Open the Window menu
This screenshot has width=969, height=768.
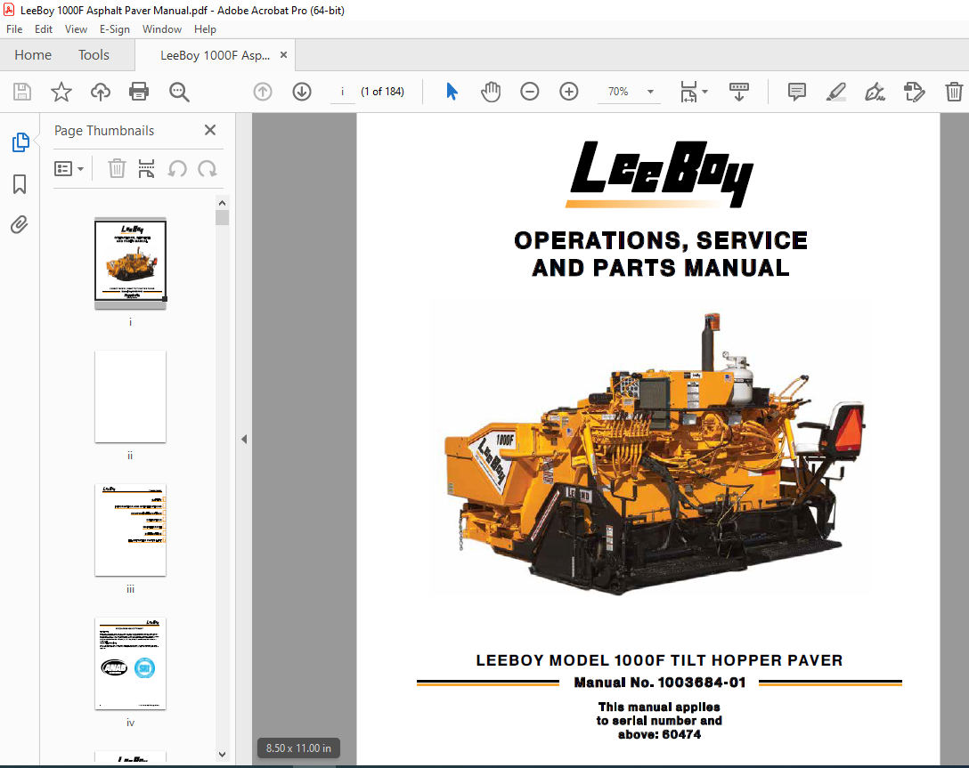point(162,29)
